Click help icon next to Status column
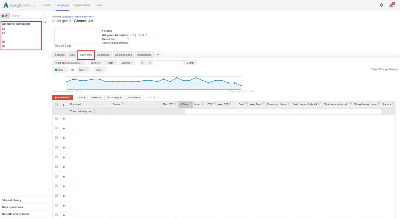 click(x=122, y=104)
